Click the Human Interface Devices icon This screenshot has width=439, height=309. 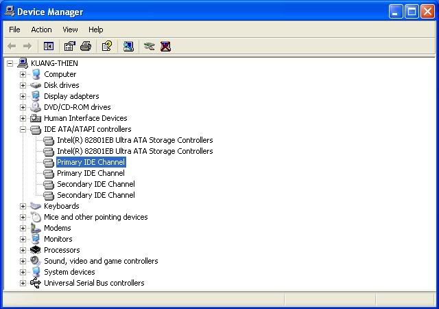click(x=36, y=118)
